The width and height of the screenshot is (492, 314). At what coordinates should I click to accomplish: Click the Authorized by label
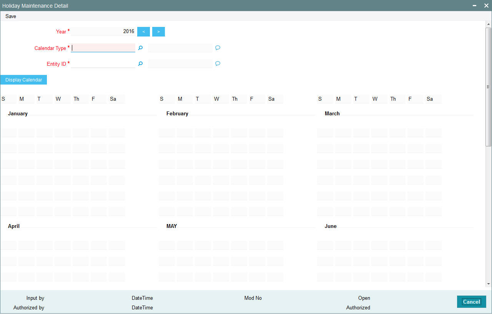(29, 308)
